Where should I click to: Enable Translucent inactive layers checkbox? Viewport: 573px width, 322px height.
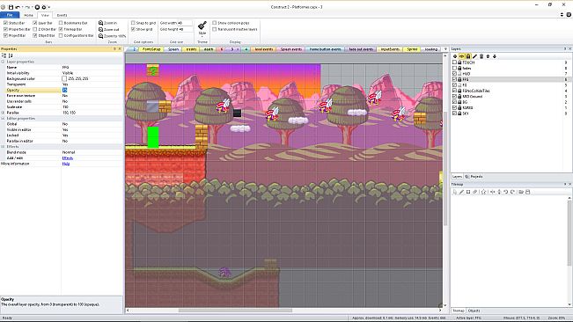[x=215, y=29]
